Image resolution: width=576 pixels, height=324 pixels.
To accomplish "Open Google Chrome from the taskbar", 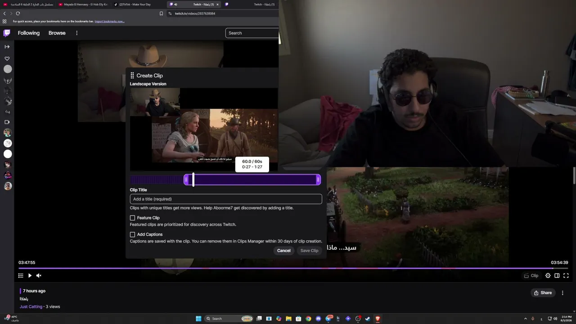I will point(308,319).
